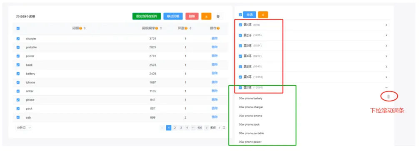The height and width of the screenshot is (151, 419).
Task: Select page 3 in pagination
Action: [181, 128]
